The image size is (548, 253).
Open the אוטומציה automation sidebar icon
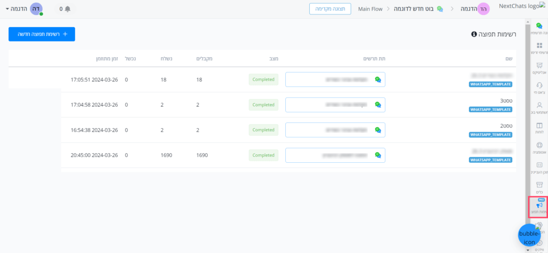(539, 145)
